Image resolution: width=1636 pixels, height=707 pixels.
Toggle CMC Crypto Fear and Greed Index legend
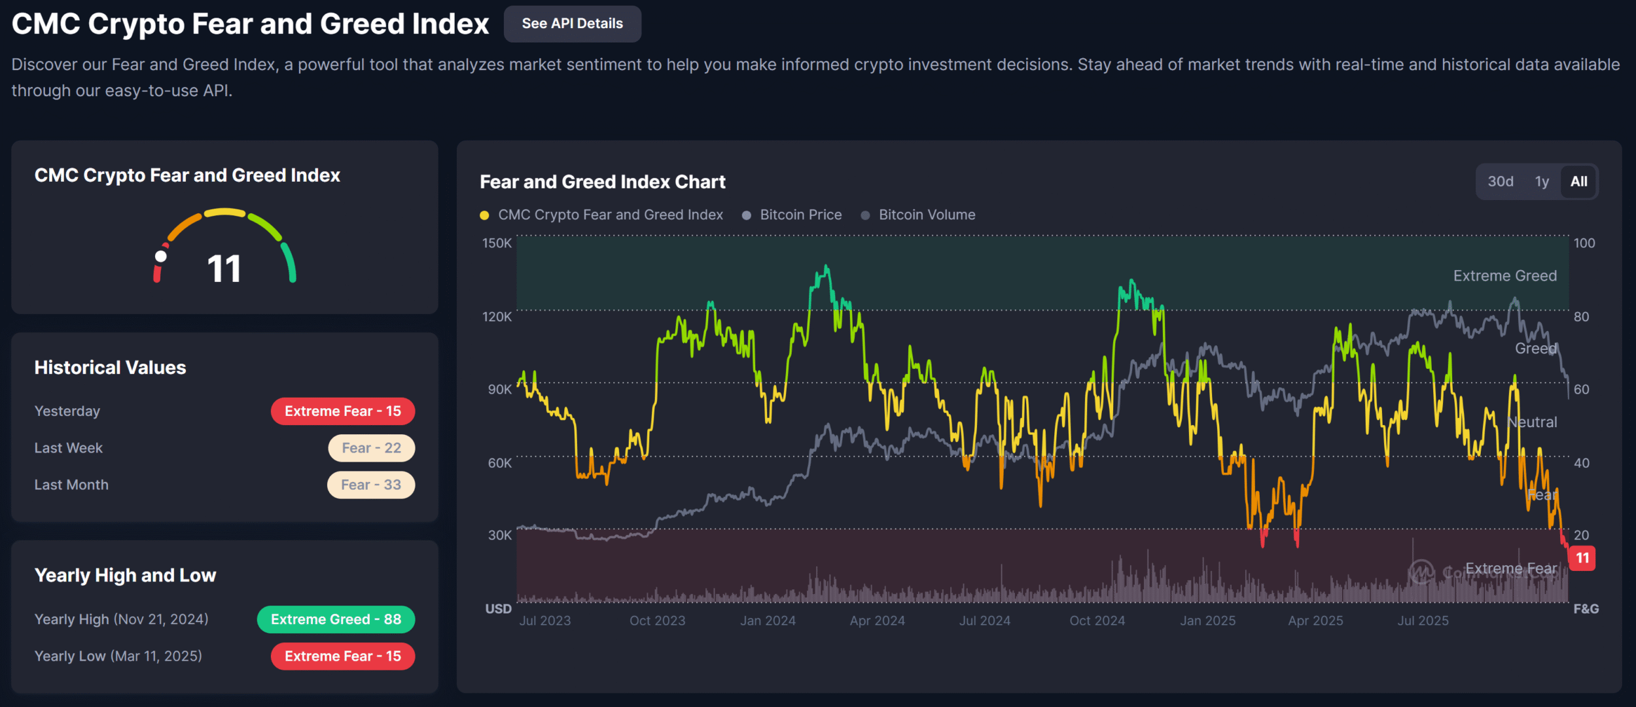coord(610,215)
